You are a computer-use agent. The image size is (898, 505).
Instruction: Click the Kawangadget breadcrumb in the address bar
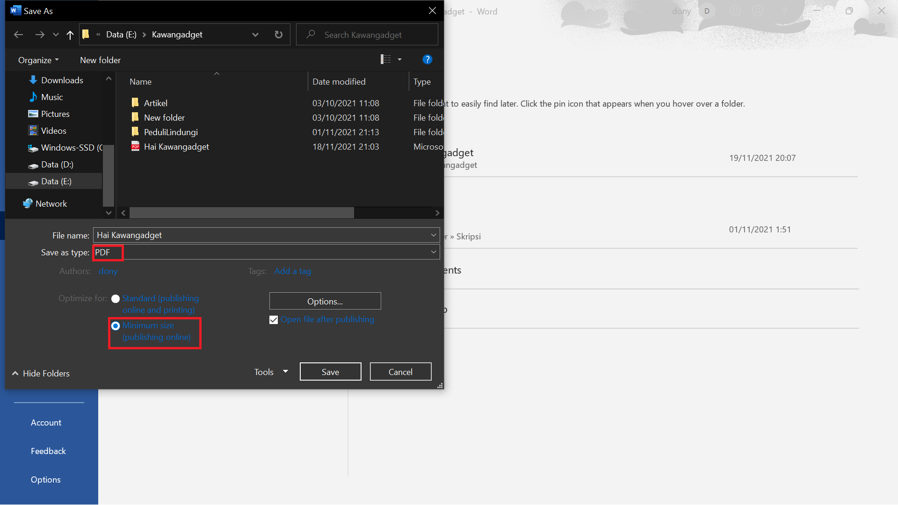click(177, 35)
